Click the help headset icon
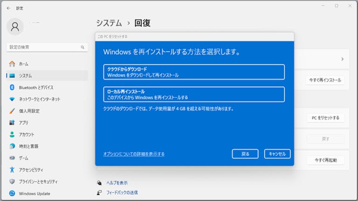Screen dimensions: 358x201 click(x=99, y=183)
